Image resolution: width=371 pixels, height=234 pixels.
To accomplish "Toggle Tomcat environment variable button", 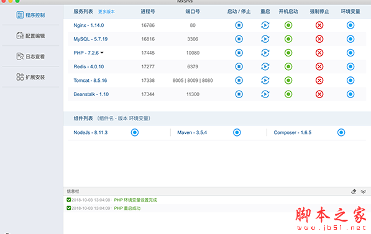I will coord(350,80).
